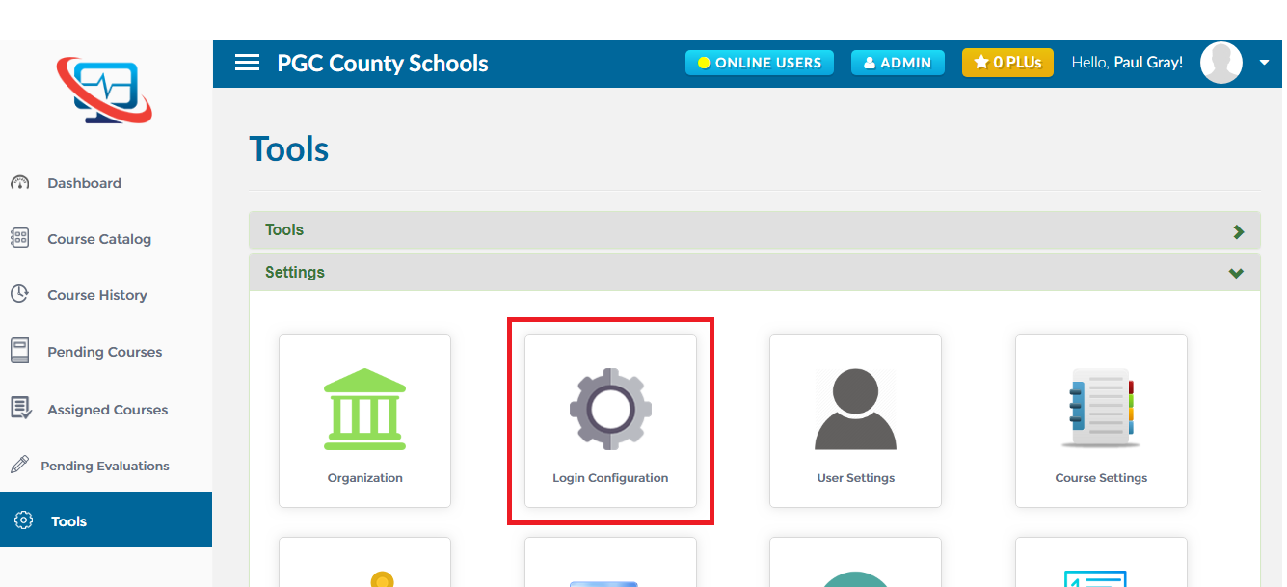Image resolution: width=1287 pixels, height=587 pixels.
Task: Expand the Tools accordion section
Action: pyautogui.click(x=754, y=230)
